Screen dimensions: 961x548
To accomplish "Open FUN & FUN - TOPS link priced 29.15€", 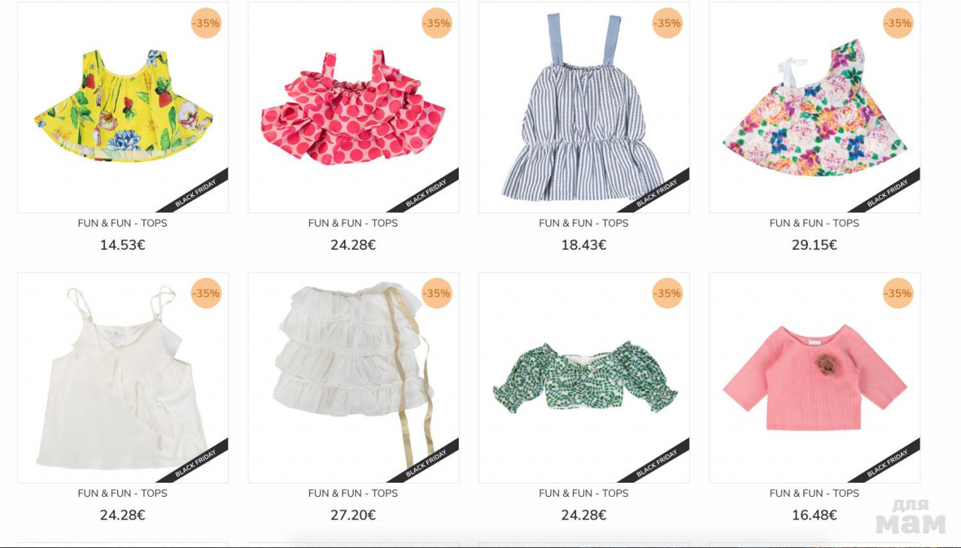I will click(x=815, y=223).
